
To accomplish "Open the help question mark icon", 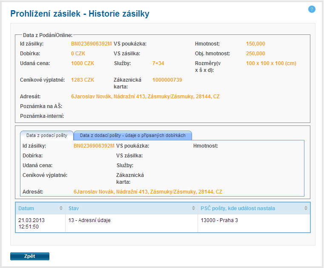I will [312, 9].
